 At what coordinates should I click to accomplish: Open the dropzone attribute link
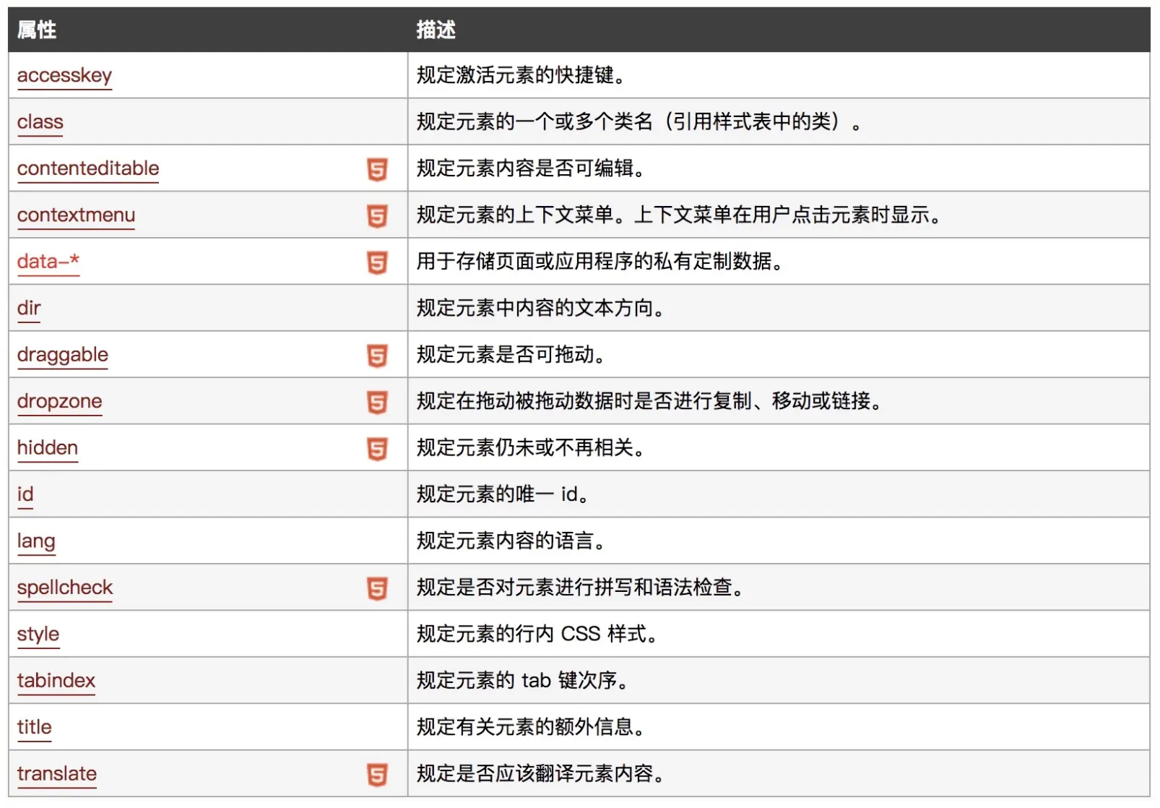pyautogui.click(x=59, y=401)
